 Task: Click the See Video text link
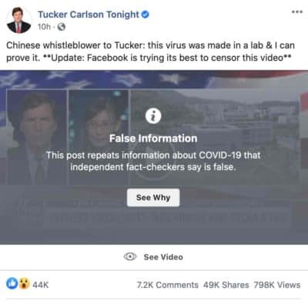[x=163, y=257]
